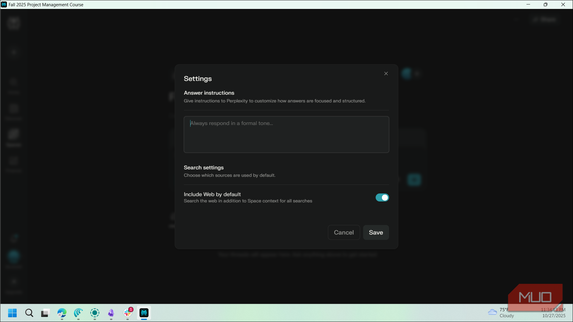The image size is (573, 322).
Task: Click the Answer instructions text box
Action: click(x=286, y=135)
